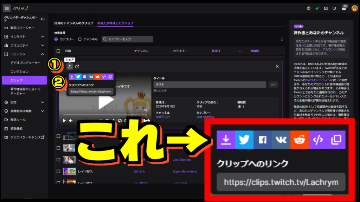
Task: Open the おいけん channel link
Action: point(140,171)
